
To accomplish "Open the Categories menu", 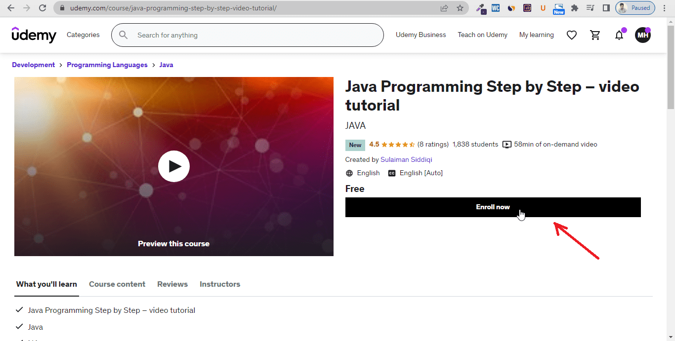I will point(83,35).
